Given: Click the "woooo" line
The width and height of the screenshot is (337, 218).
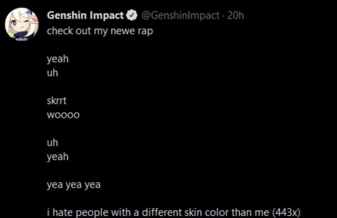Looking at the screenshot, I should [63, 115].
